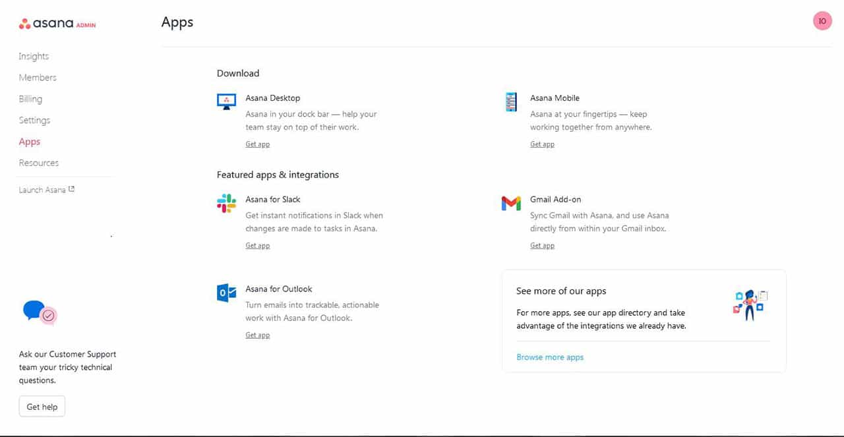Click the Asana Desktop monitor icon
This screenshot has width=844, height=437.
pos(226,102)
